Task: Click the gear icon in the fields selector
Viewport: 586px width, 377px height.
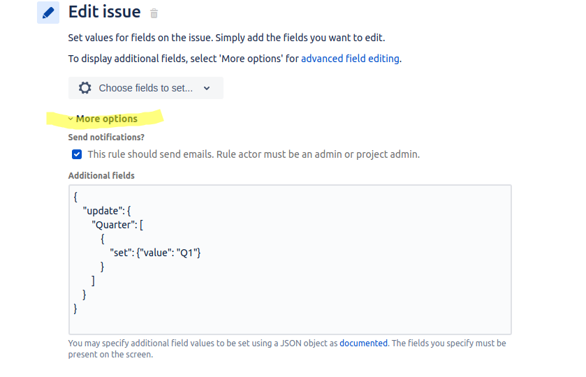Action: 85,88
